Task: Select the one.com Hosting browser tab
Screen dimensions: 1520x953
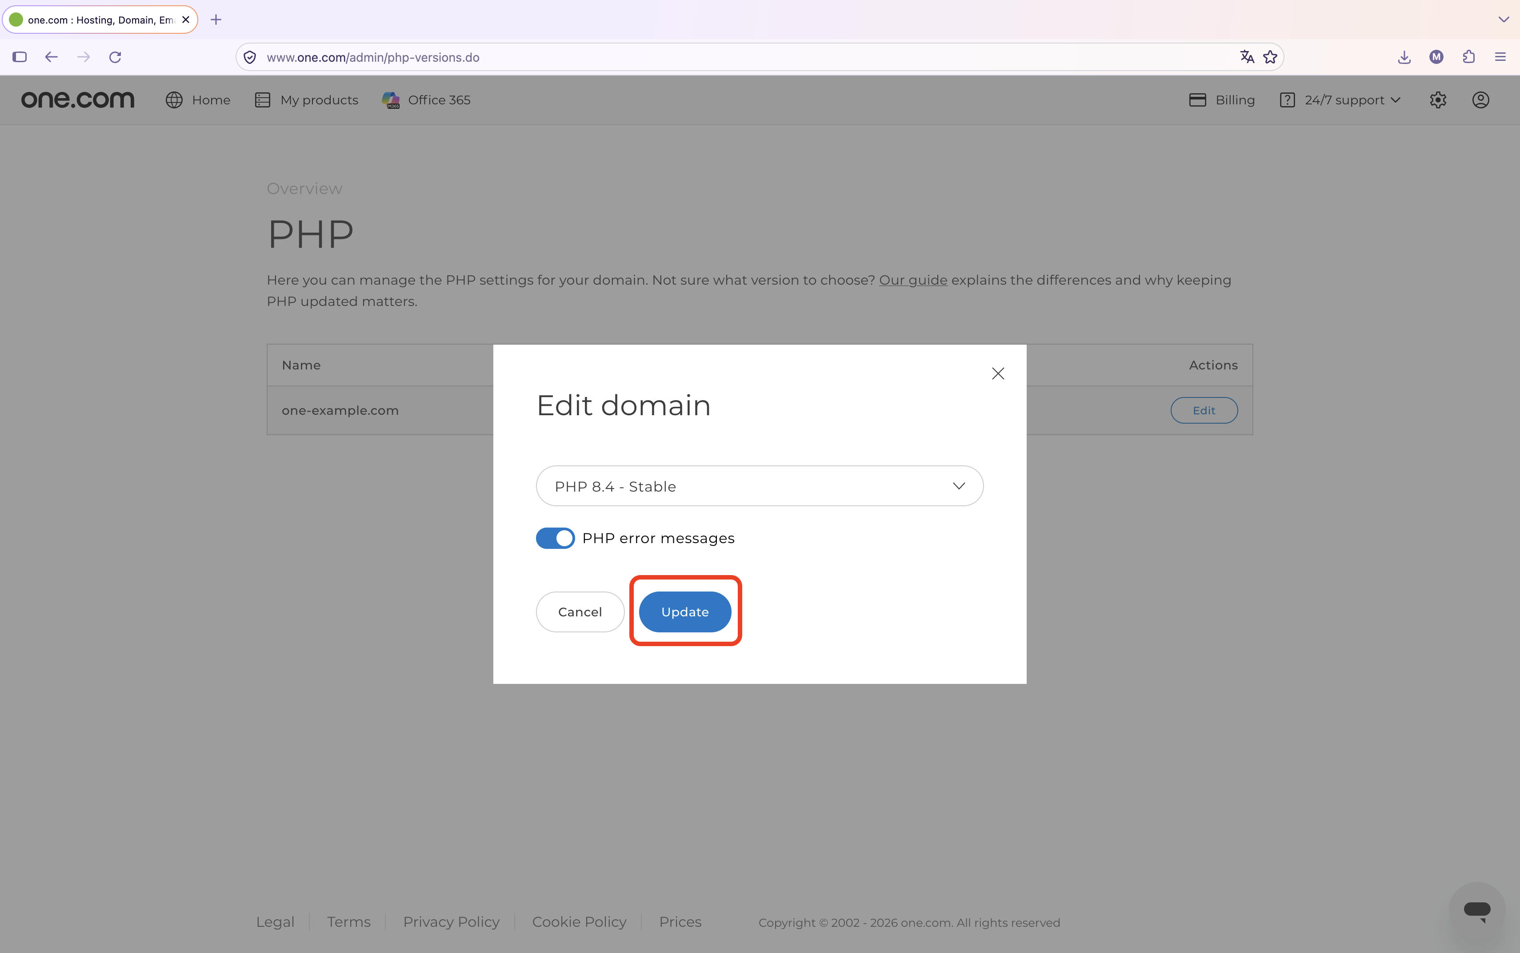Action: click(x=100, y=20)
